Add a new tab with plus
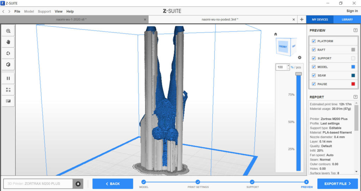Screen dimensions: 361x191 [x=302, y=20]
